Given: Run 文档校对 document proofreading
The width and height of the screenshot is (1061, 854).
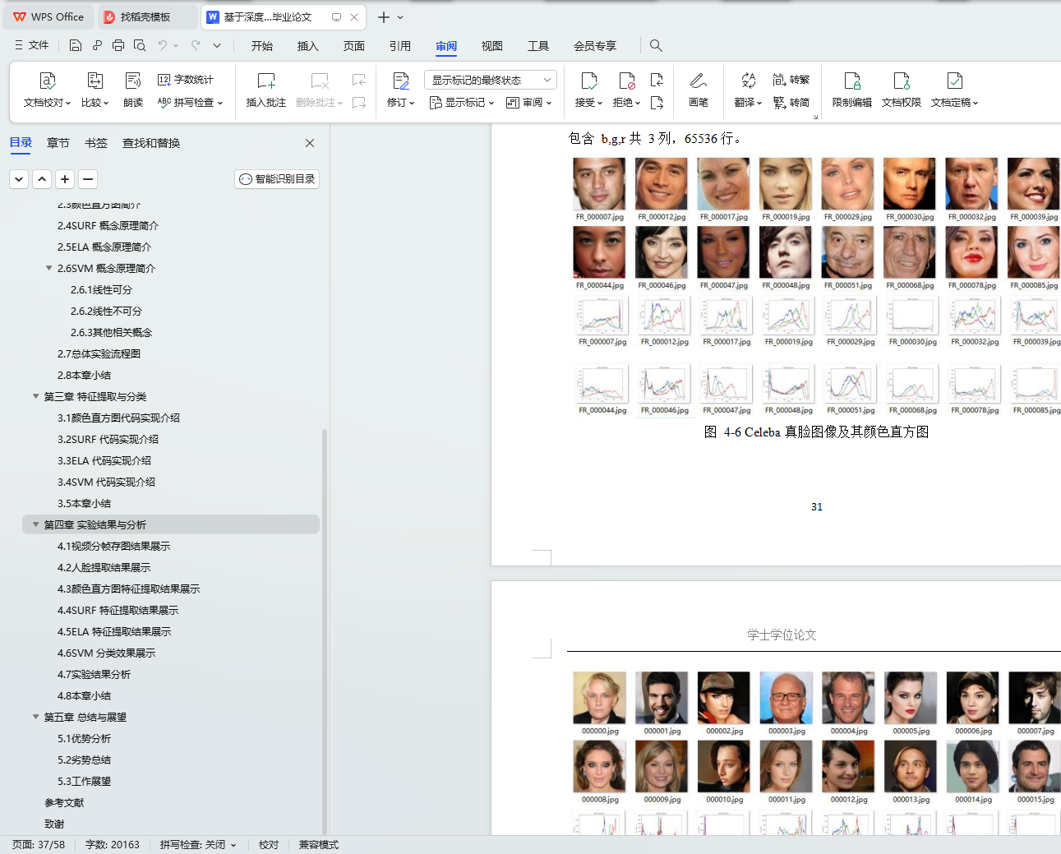Looking at the screenshot, I should point(47,90).
